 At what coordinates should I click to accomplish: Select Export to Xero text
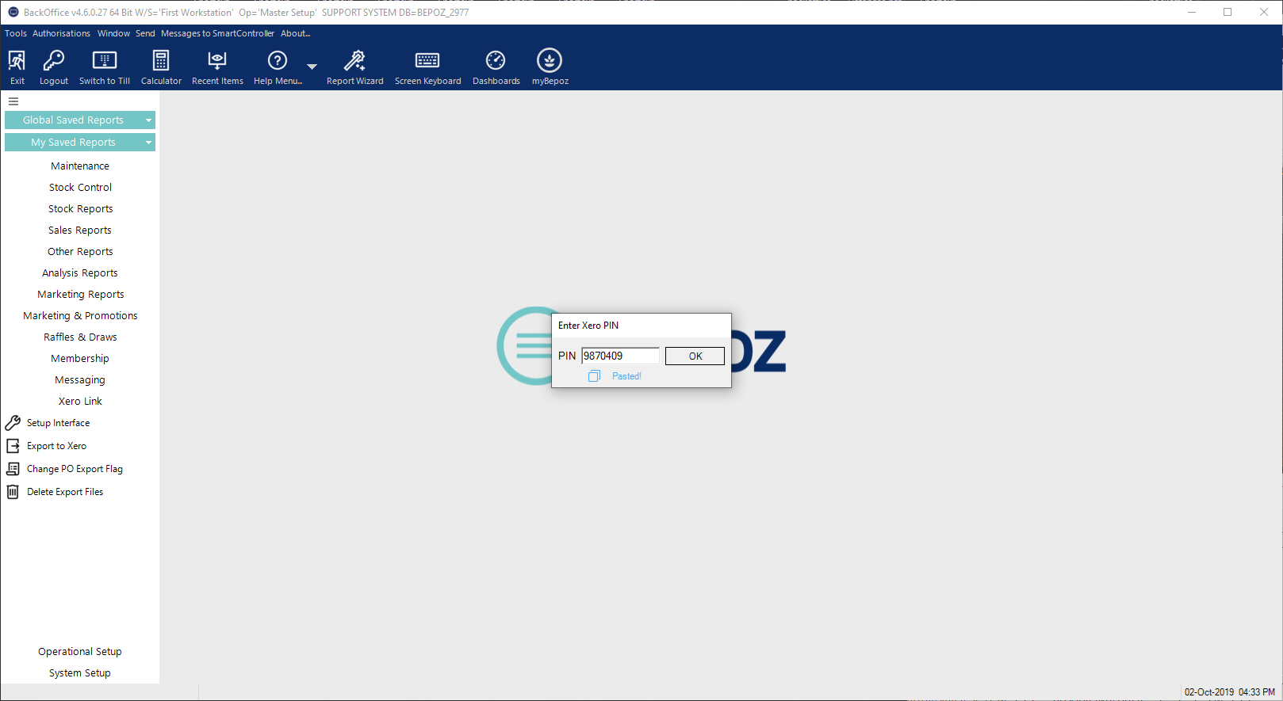56,446
